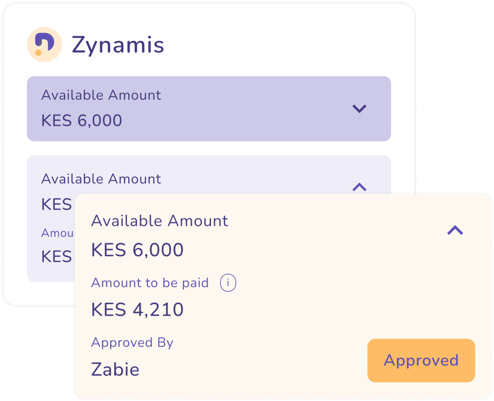Collapse the middle lavender card's up chevron
The width and height of the screenshot is (494, 401).
pos(359,187)
